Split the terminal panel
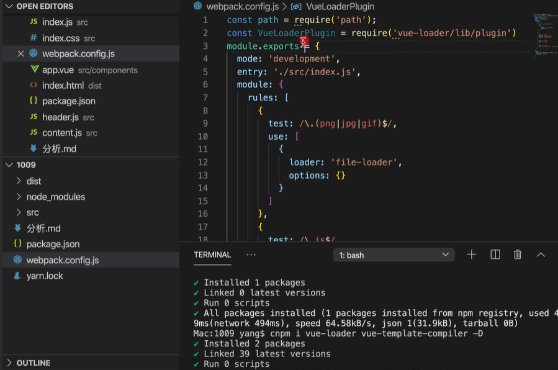Image resolution: width=558 pixels, height=370 pixels. coord(495,255)
